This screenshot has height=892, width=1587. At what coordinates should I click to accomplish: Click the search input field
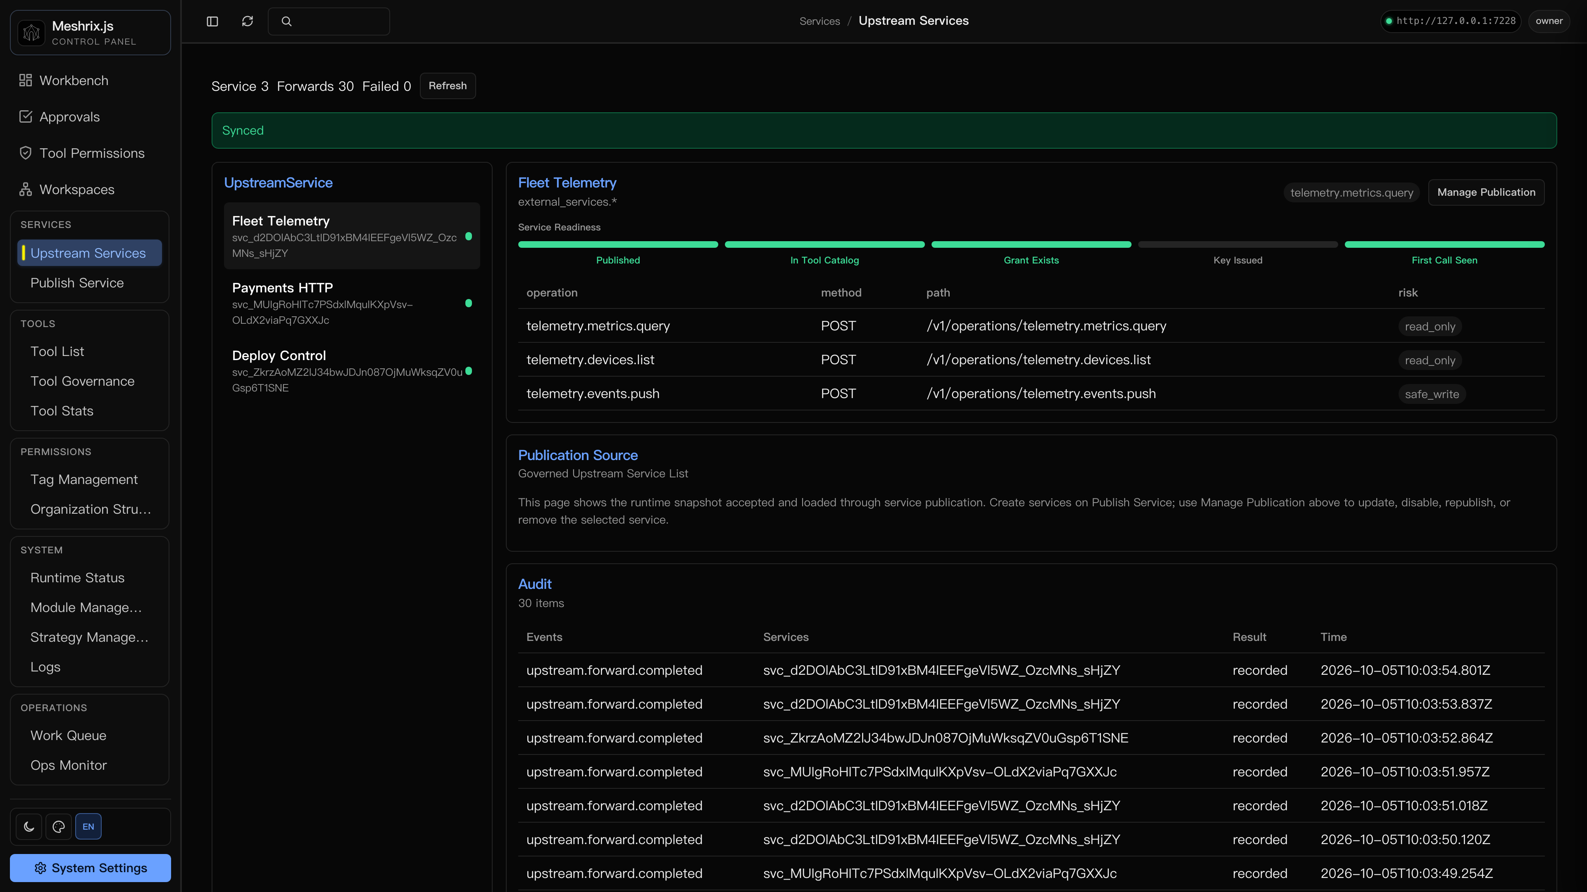(329, 21)
